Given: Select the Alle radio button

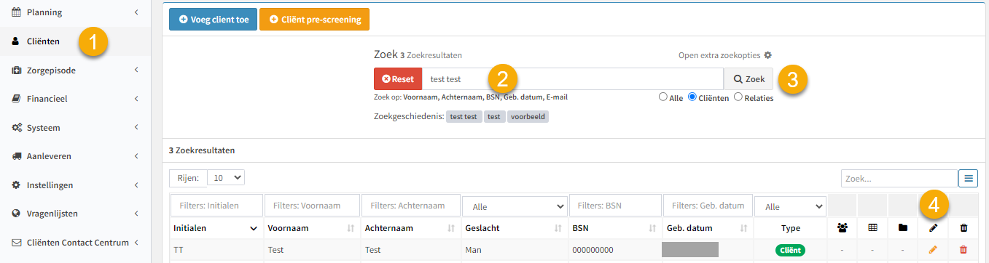Looking at the screenshot, I should pyautogui.click(x=663, y=97).
